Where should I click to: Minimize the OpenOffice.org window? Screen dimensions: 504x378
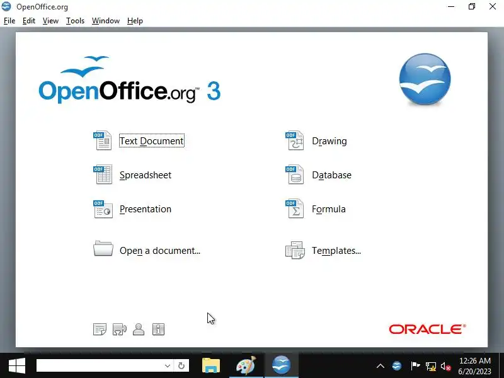(451, 6)
